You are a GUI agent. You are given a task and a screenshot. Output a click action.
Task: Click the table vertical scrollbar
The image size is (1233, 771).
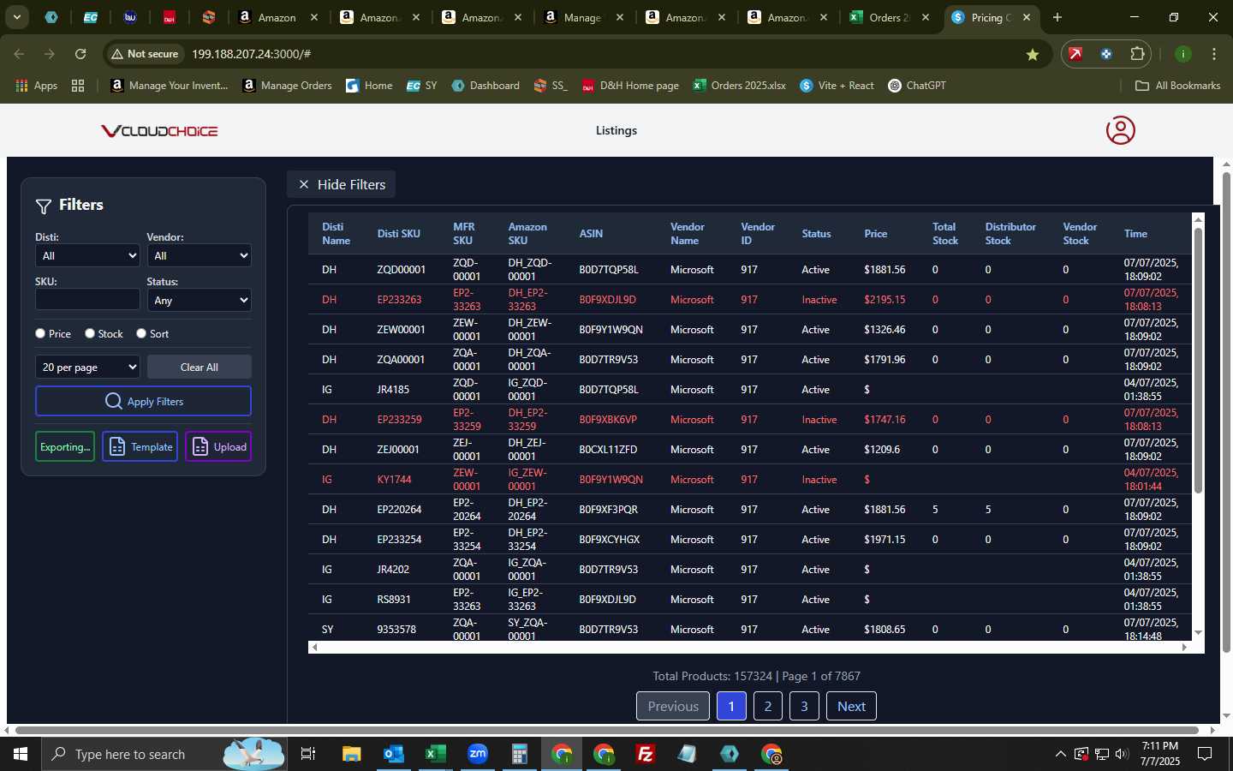pos(1198,360)
